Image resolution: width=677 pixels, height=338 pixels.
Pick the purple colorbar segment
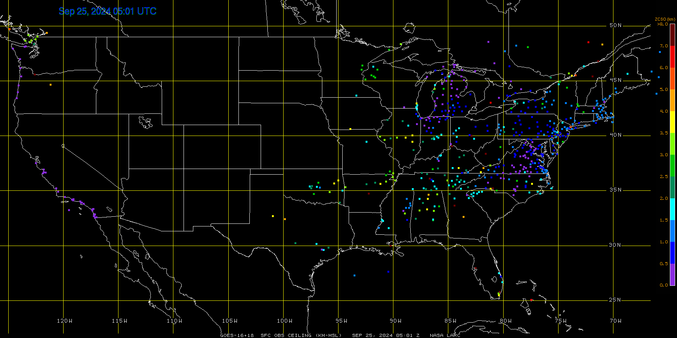672,275
